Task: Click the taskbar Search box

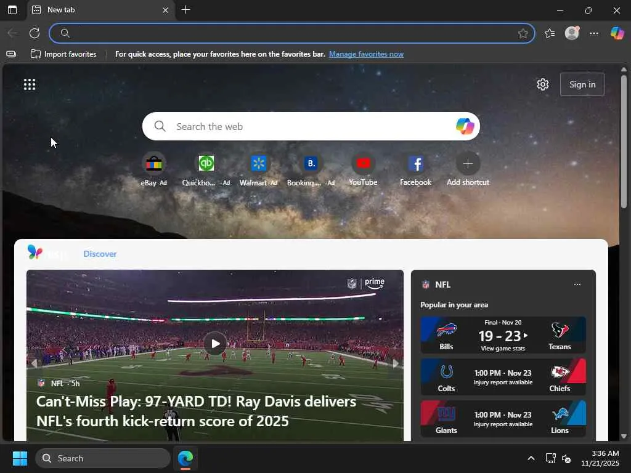Action: coord(103,458)
